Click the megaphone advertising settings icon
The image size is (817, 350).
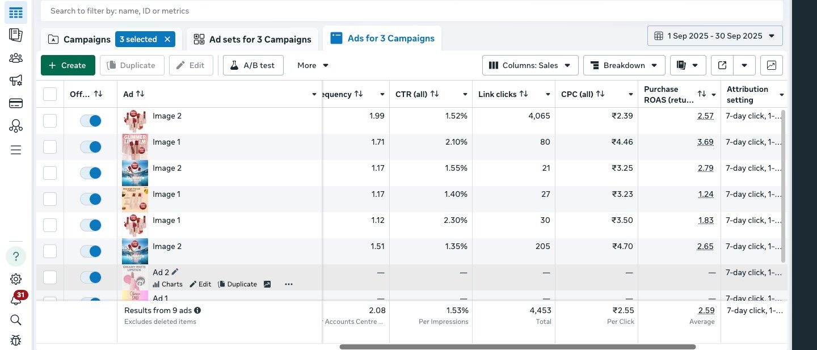15,80
